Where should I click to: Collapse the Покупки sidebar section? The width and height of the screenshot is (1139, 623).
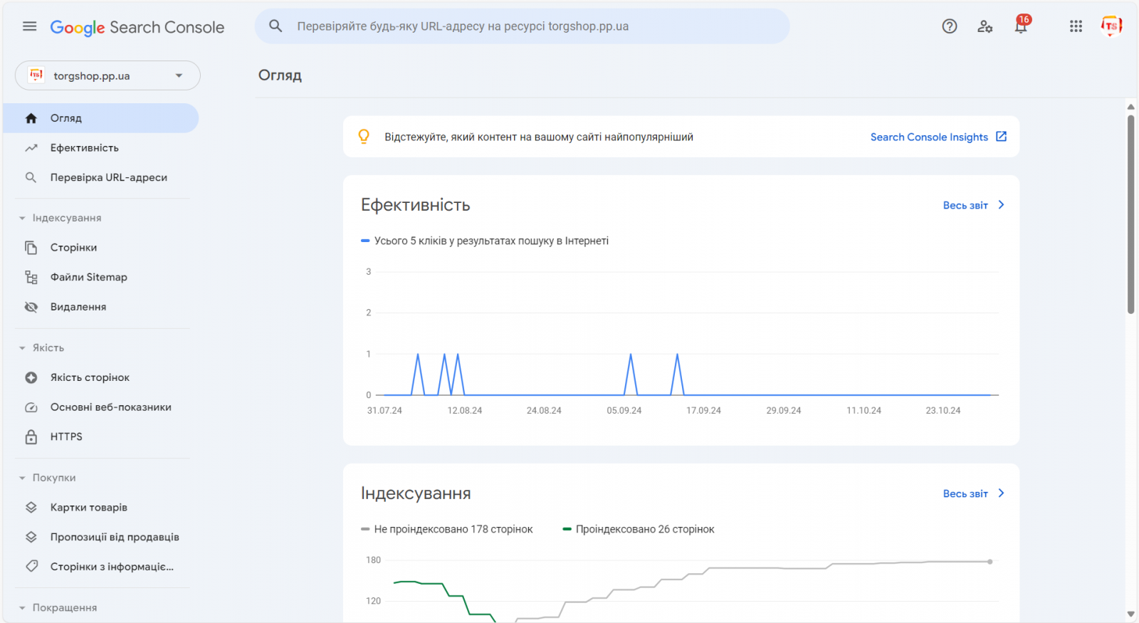[x=47, y=478]
